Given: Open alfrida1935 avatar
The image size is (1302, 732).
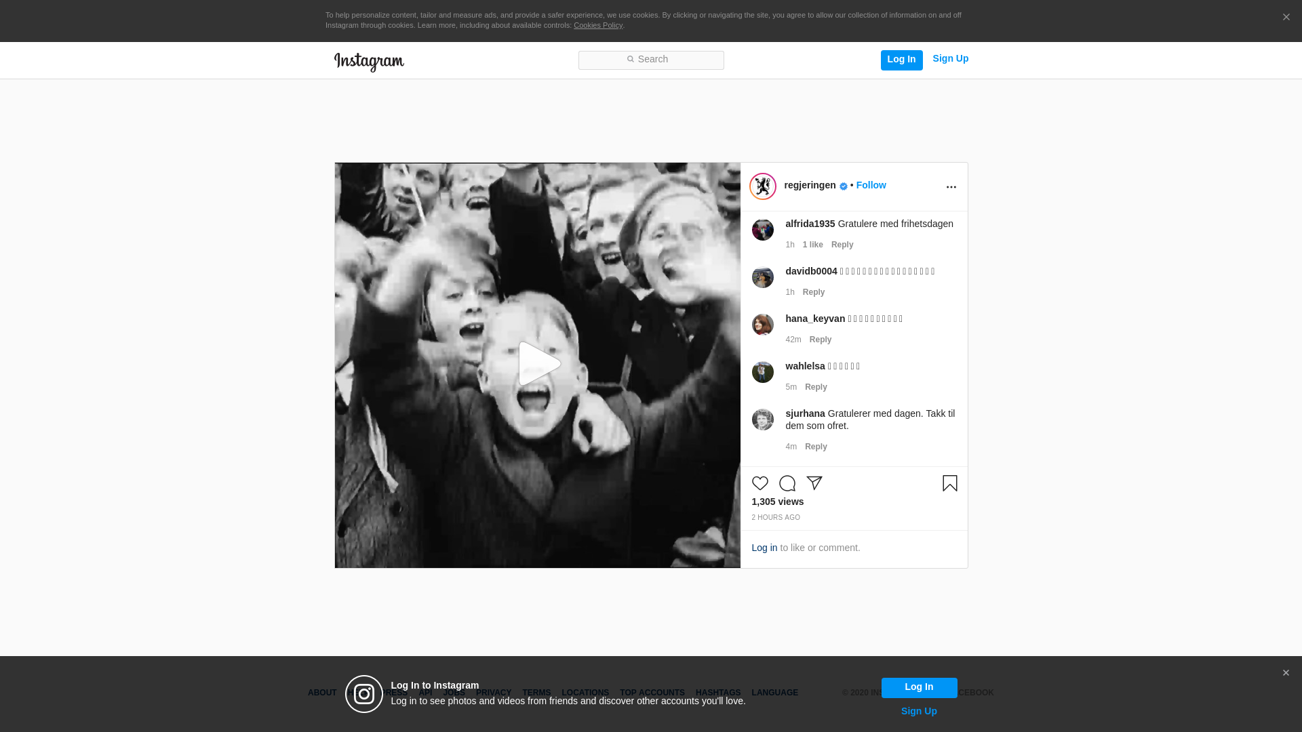Looking at the screenshot, I should pyautogui.click(x=763, y=230).
